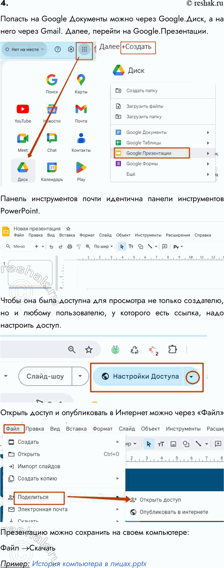Open the Google Maps (Карты) icon
This screenshot has height=568, width=224.
point(81,80)
